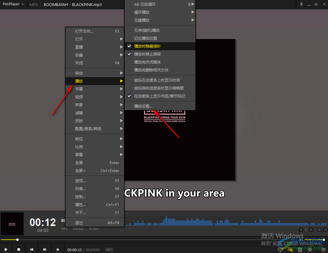Viewport: 328px width, 253px height.
Task: Click the seek bar handle
Action: click(x=17, y=240)
